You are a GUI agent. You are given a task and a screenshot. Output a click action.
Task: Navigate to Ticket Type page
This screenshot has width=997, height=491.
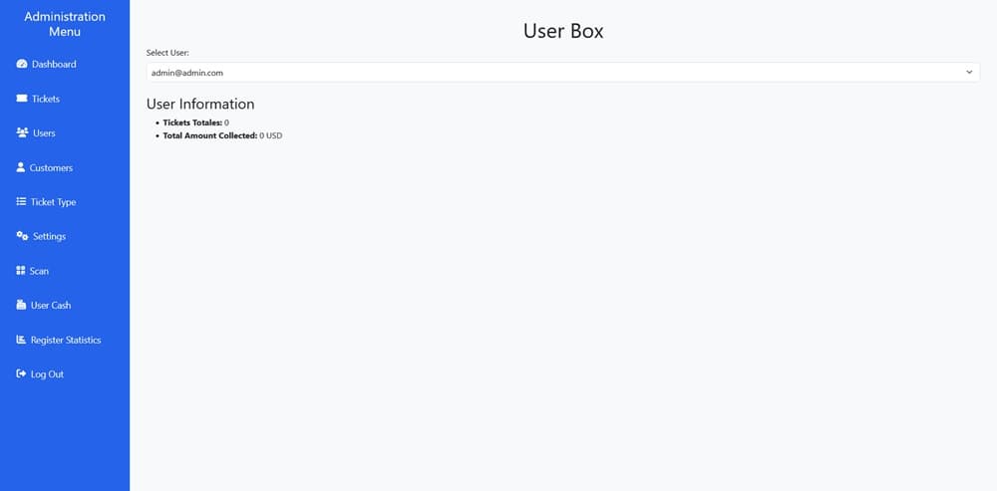click(x=53, y=202)
